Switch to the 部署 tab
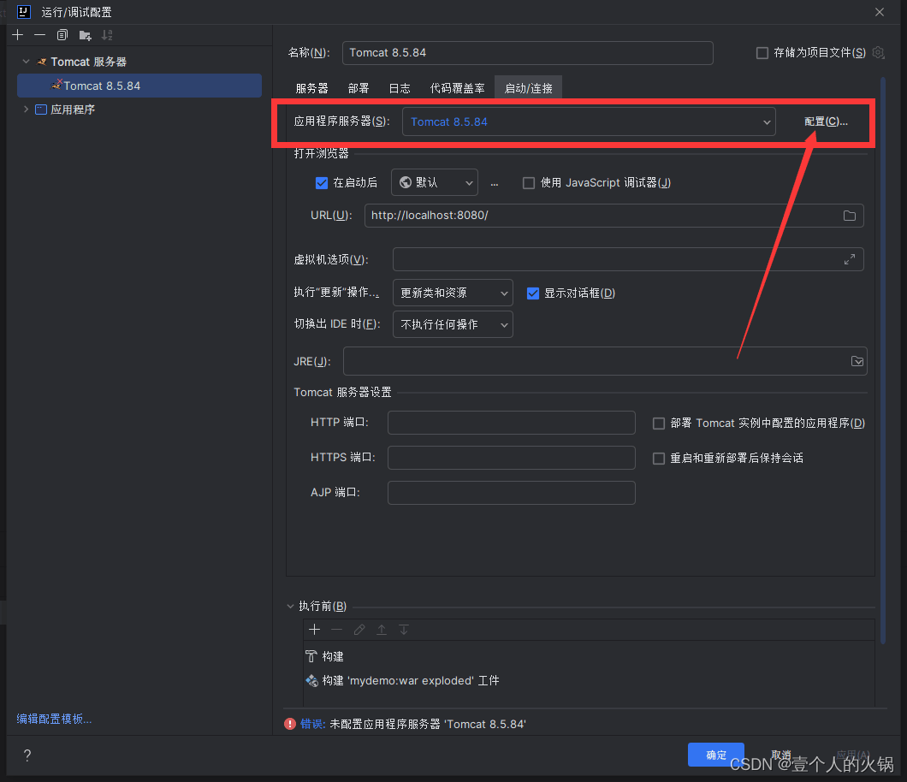 [358, 88]
